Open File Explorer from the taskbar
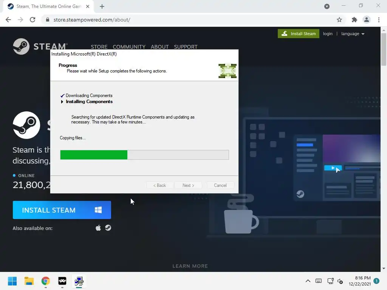Image resolution: width=387 pixels, height=290 pixels. pos(29,281)
